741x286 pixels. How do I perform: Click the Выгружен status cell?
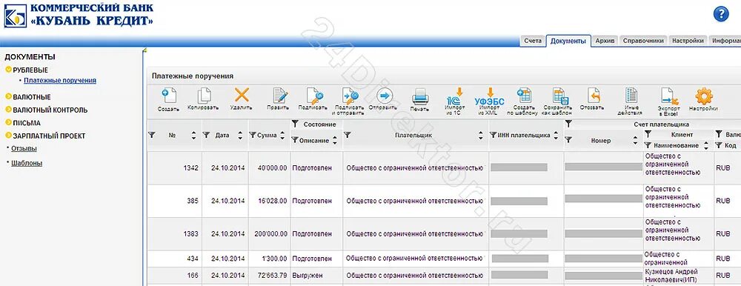tap(316, 275)
